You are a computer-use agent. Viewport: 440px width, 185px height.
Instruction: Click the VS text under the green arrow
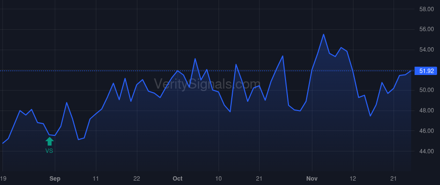coord(49,151)
